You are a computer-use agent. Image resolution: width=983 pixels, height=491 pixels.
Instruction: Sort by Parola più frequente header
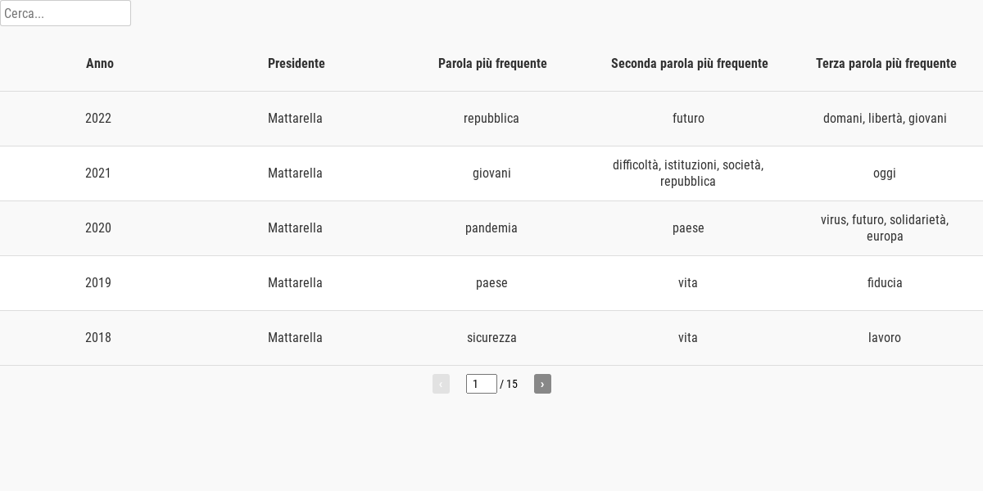[492, 64]
